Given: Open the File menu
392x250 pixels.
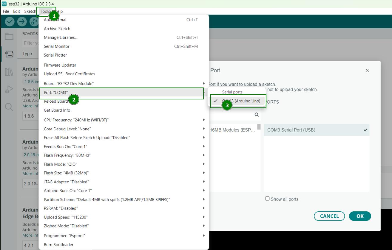Looking at the screenshot, I should [6, 11].
